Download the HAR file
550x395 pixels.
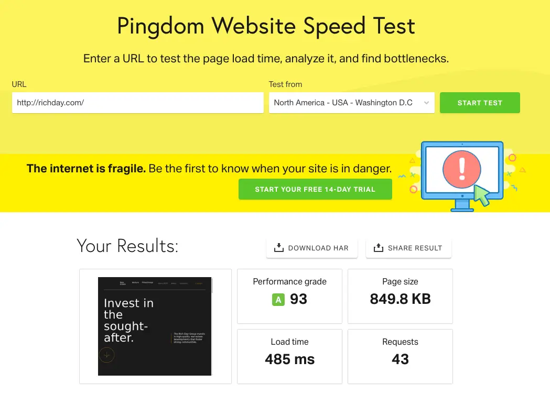point(311,248)
